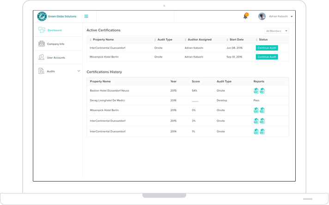
Task: Click the Active Certifications heading
Action: pyautogui.click(x=104, y=30)
